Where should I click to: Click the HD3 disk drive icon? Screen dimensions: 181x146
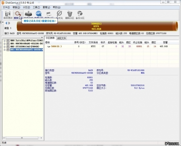[x=8, y=50]
